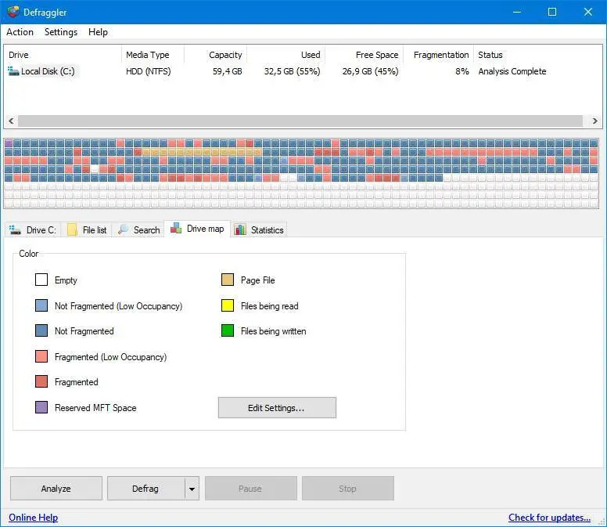Open the Help menu
The width and height of the screenshot is (607, 527).
click(x=98, y=32)
